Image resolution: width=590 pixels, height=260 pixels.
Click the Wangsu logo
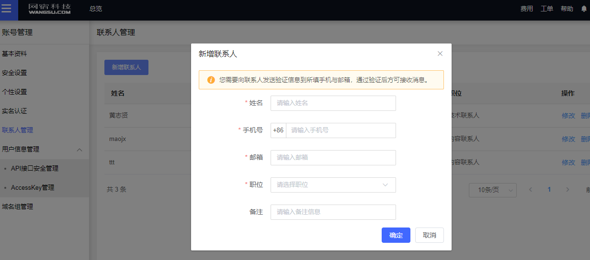tap(50, 9)
